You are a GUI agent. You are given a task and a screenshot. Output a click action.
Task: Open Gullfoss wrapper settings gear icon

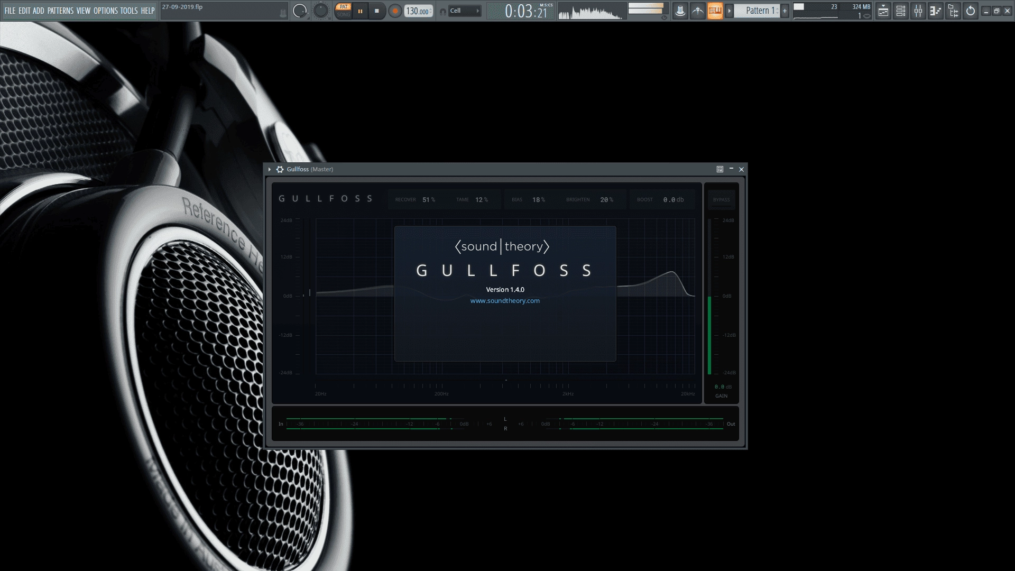pos(280,169)
